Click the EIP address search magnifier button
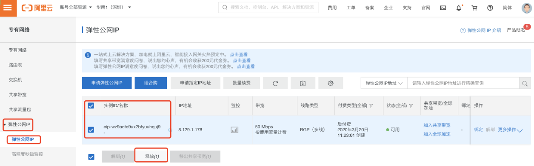 (525, 83)
